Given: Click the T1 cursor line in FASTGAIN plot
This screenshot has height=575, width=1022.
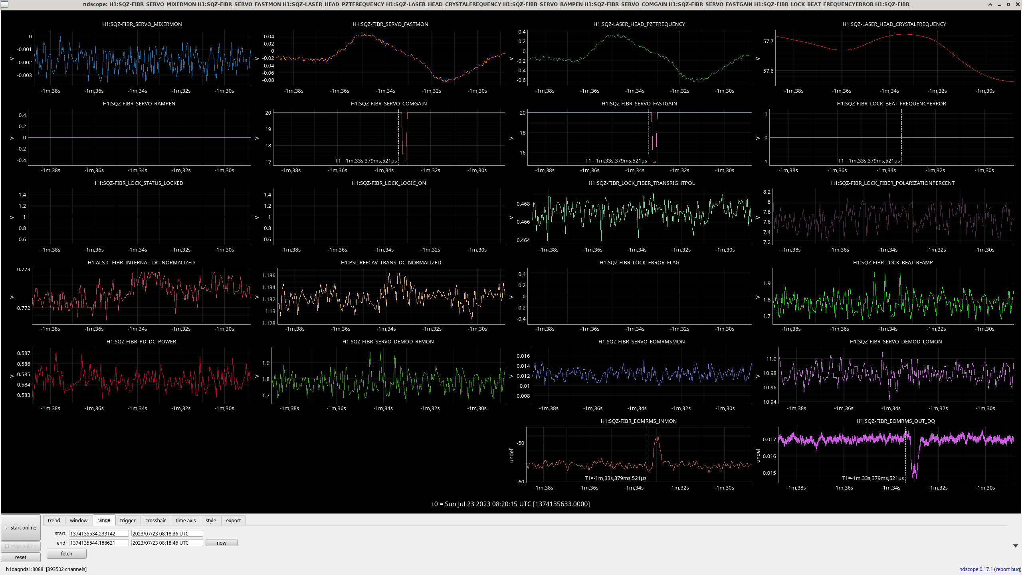Looking at the screenshot, I should 649,137.
